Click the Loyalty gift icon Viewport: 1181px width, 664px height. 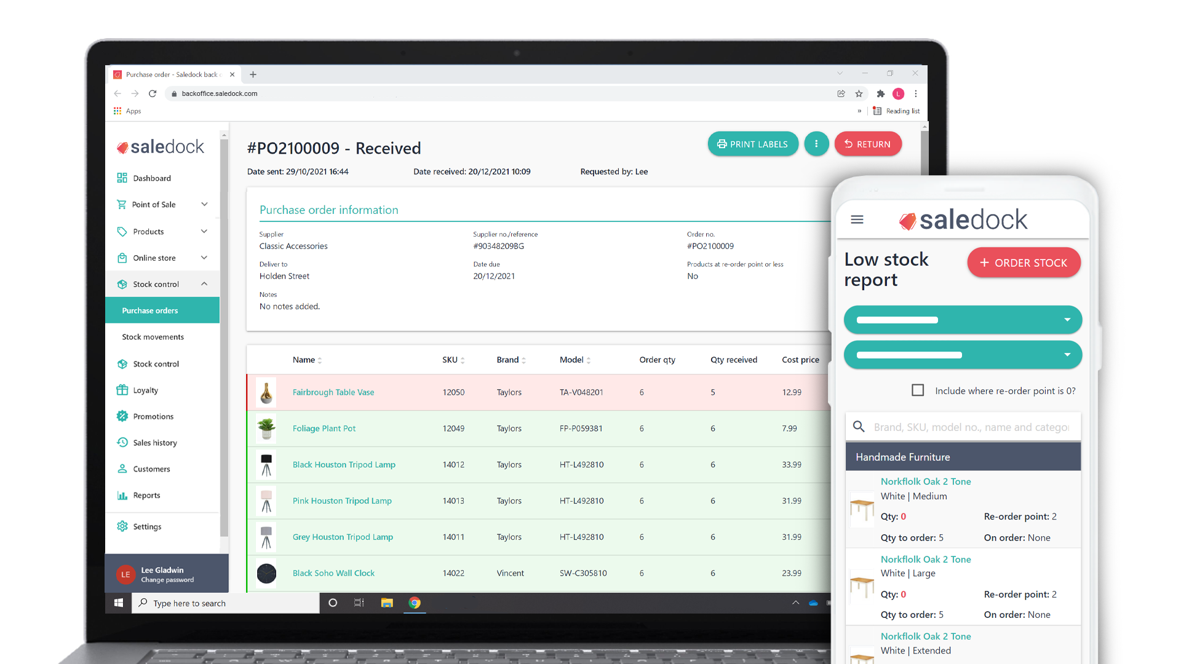(x=122, y=390)
